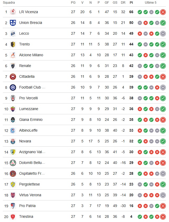Click the Union Brescia team logo
This screenshot has width=169, height=222.
click(13, 23)
